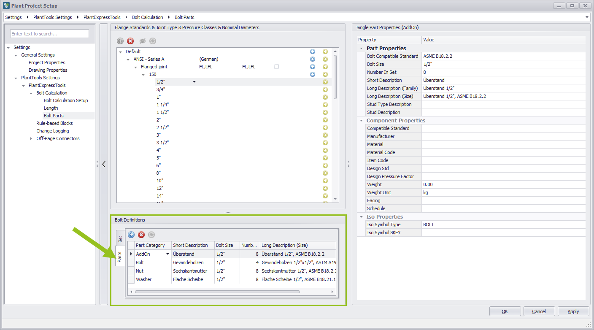The width and height of the screenshot is (594, 330).
Task: Collapse the left navigation pane with the arrow
Action: 104,164
